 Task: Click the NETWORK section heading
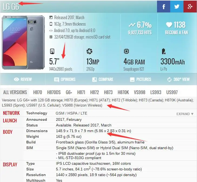coord(11,113)
